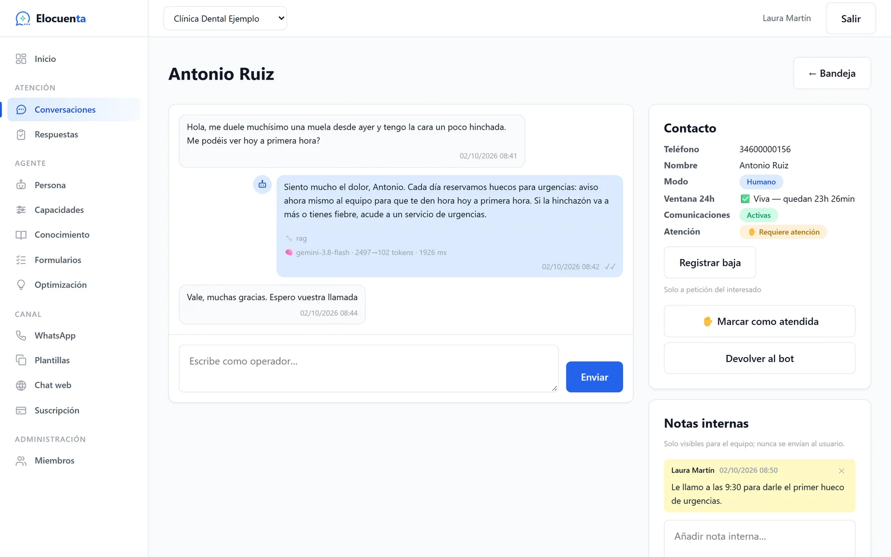Send the operator message with Enviar
This screenshot has width=891, height=557.
point(594,377)
